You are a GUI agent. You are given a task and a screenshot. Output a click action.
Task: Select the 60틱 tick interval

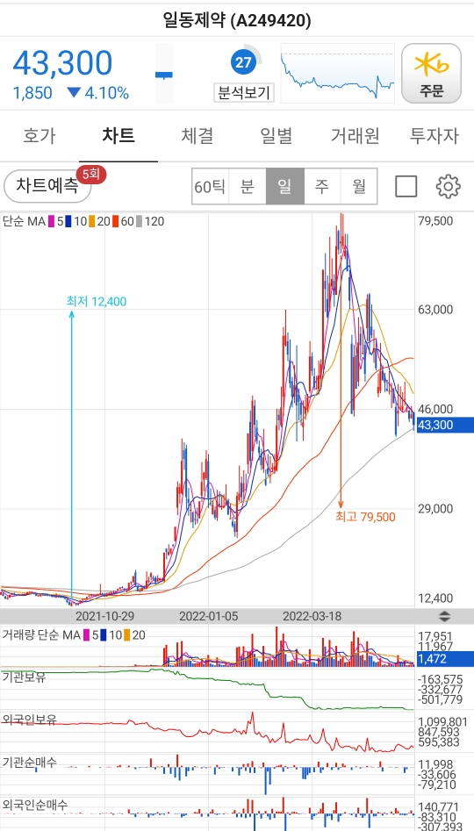pos(211,187)
